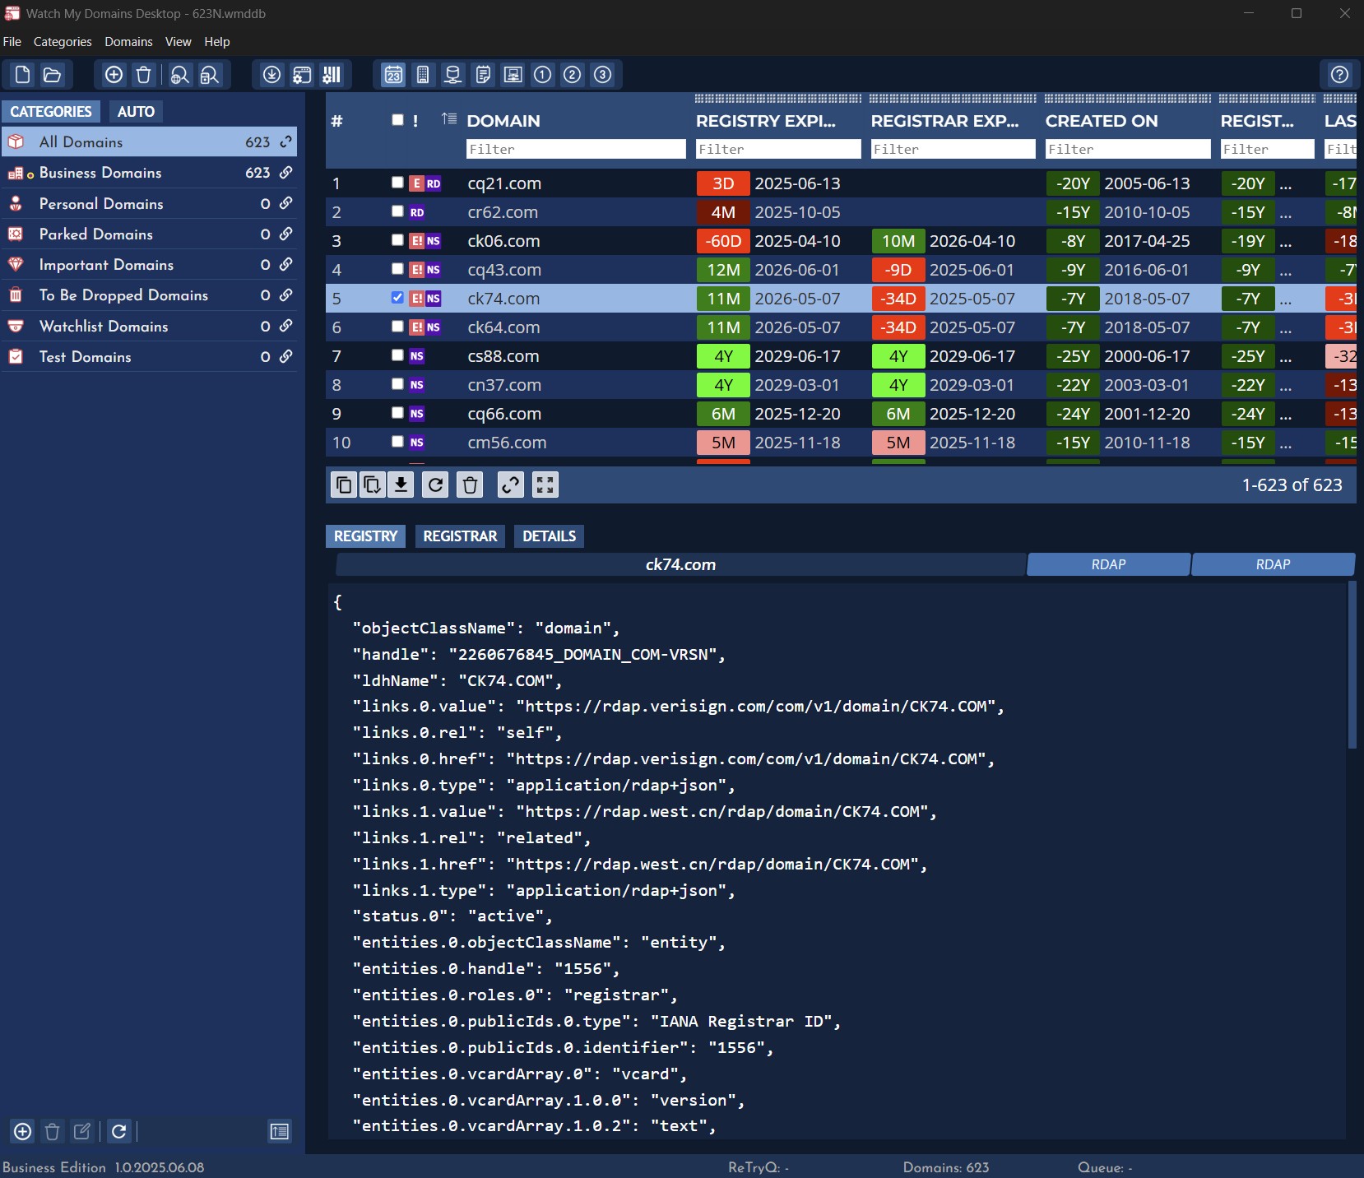Select the Business Domains category
1364x1178 pixels.
coord(149,173)
